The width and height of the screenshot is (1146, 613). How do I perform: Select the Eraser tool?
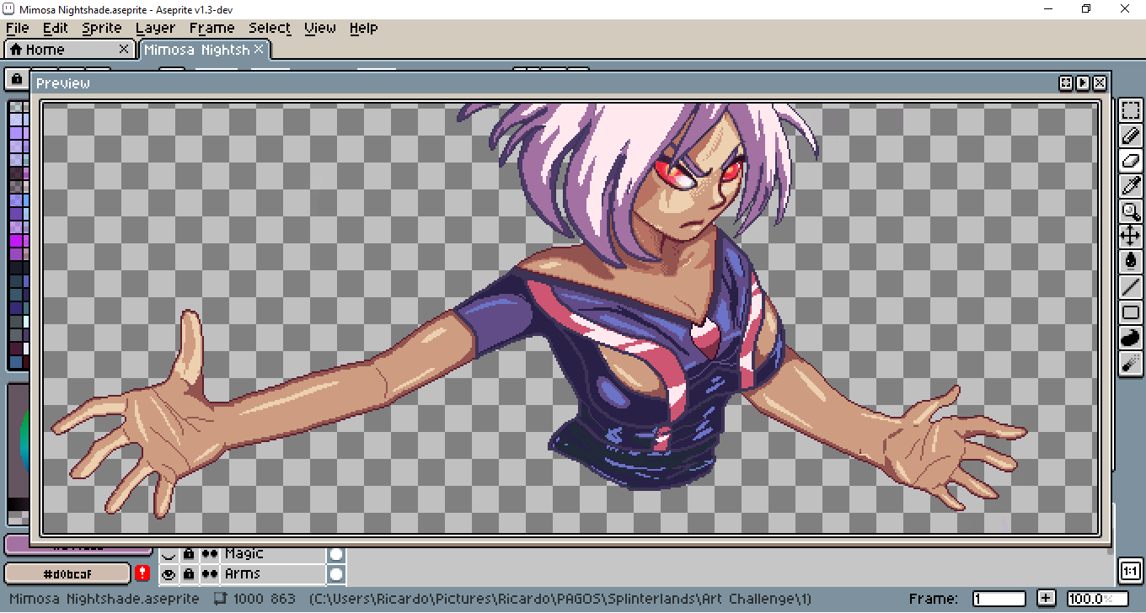1130,161
